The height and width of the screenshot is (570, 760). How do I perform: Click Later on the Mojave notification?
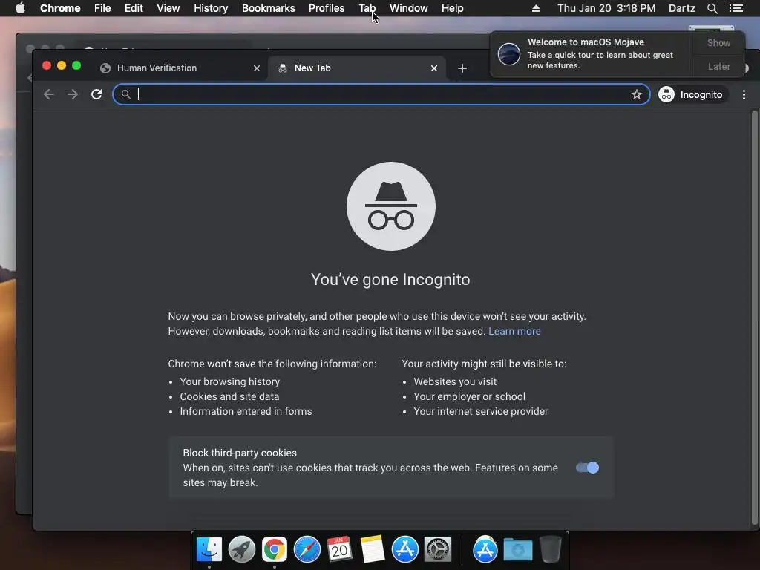pos(718,66)
